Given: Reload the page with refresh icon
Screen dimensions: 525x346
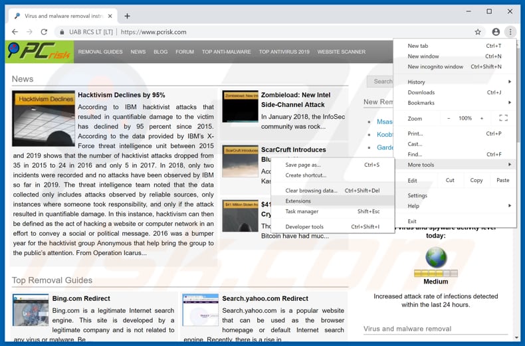Looking at the screenshot, I should (44, 32).
